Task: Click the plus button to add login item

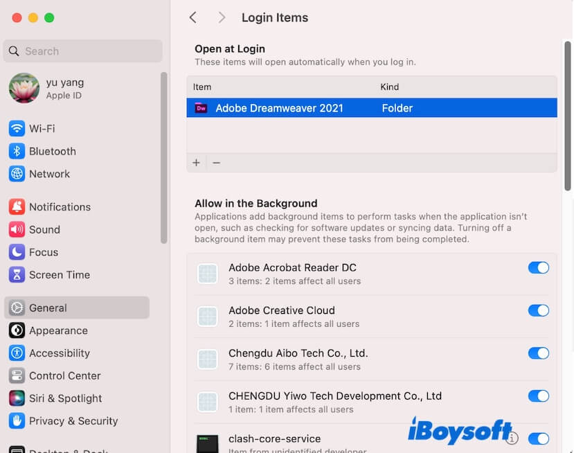Action: [197, 163]
